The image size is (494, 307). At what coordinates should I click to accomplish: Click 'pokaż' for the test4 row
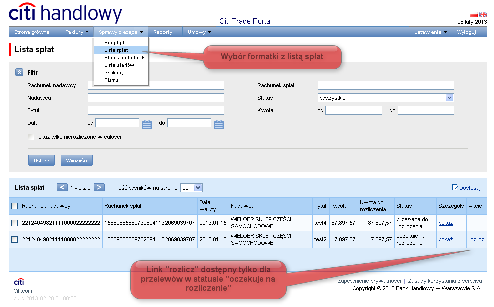click(x=446, y=223)
